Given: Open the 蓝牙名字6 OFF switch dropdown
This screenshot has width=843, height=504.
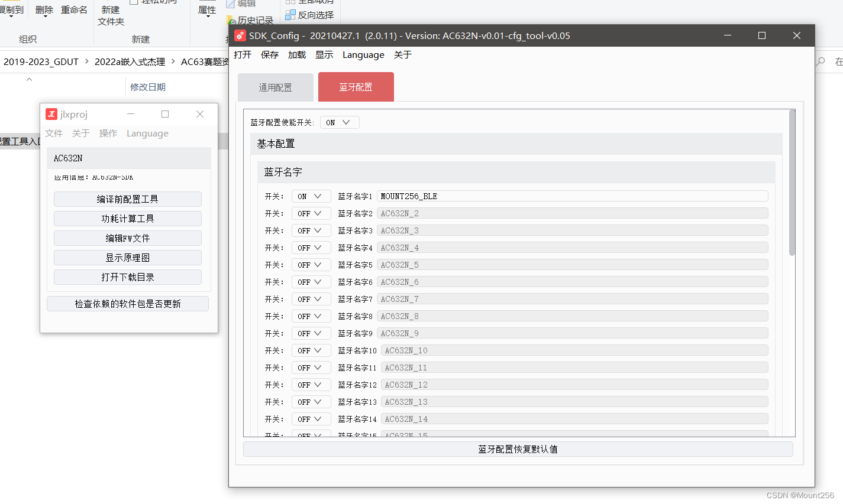Looking at the screenshot, I should click(x=311, y=282).
